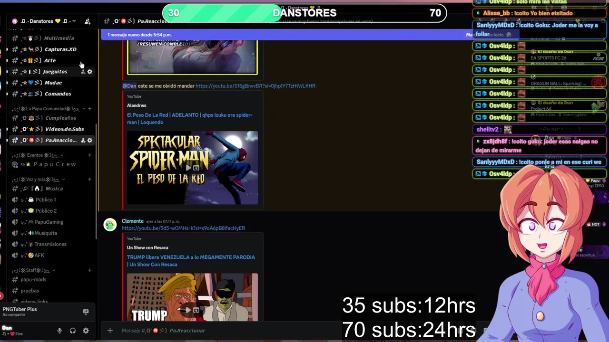Open settings gear for Pa.Reaccionar channel
The image size is (609, 342).
(x=89, y=140)
